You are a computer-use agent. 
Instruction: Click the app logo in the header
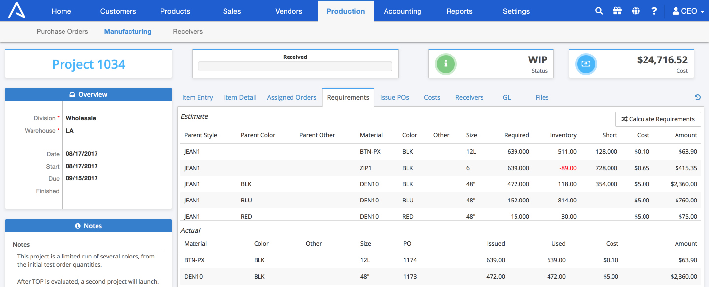point(17,11)
